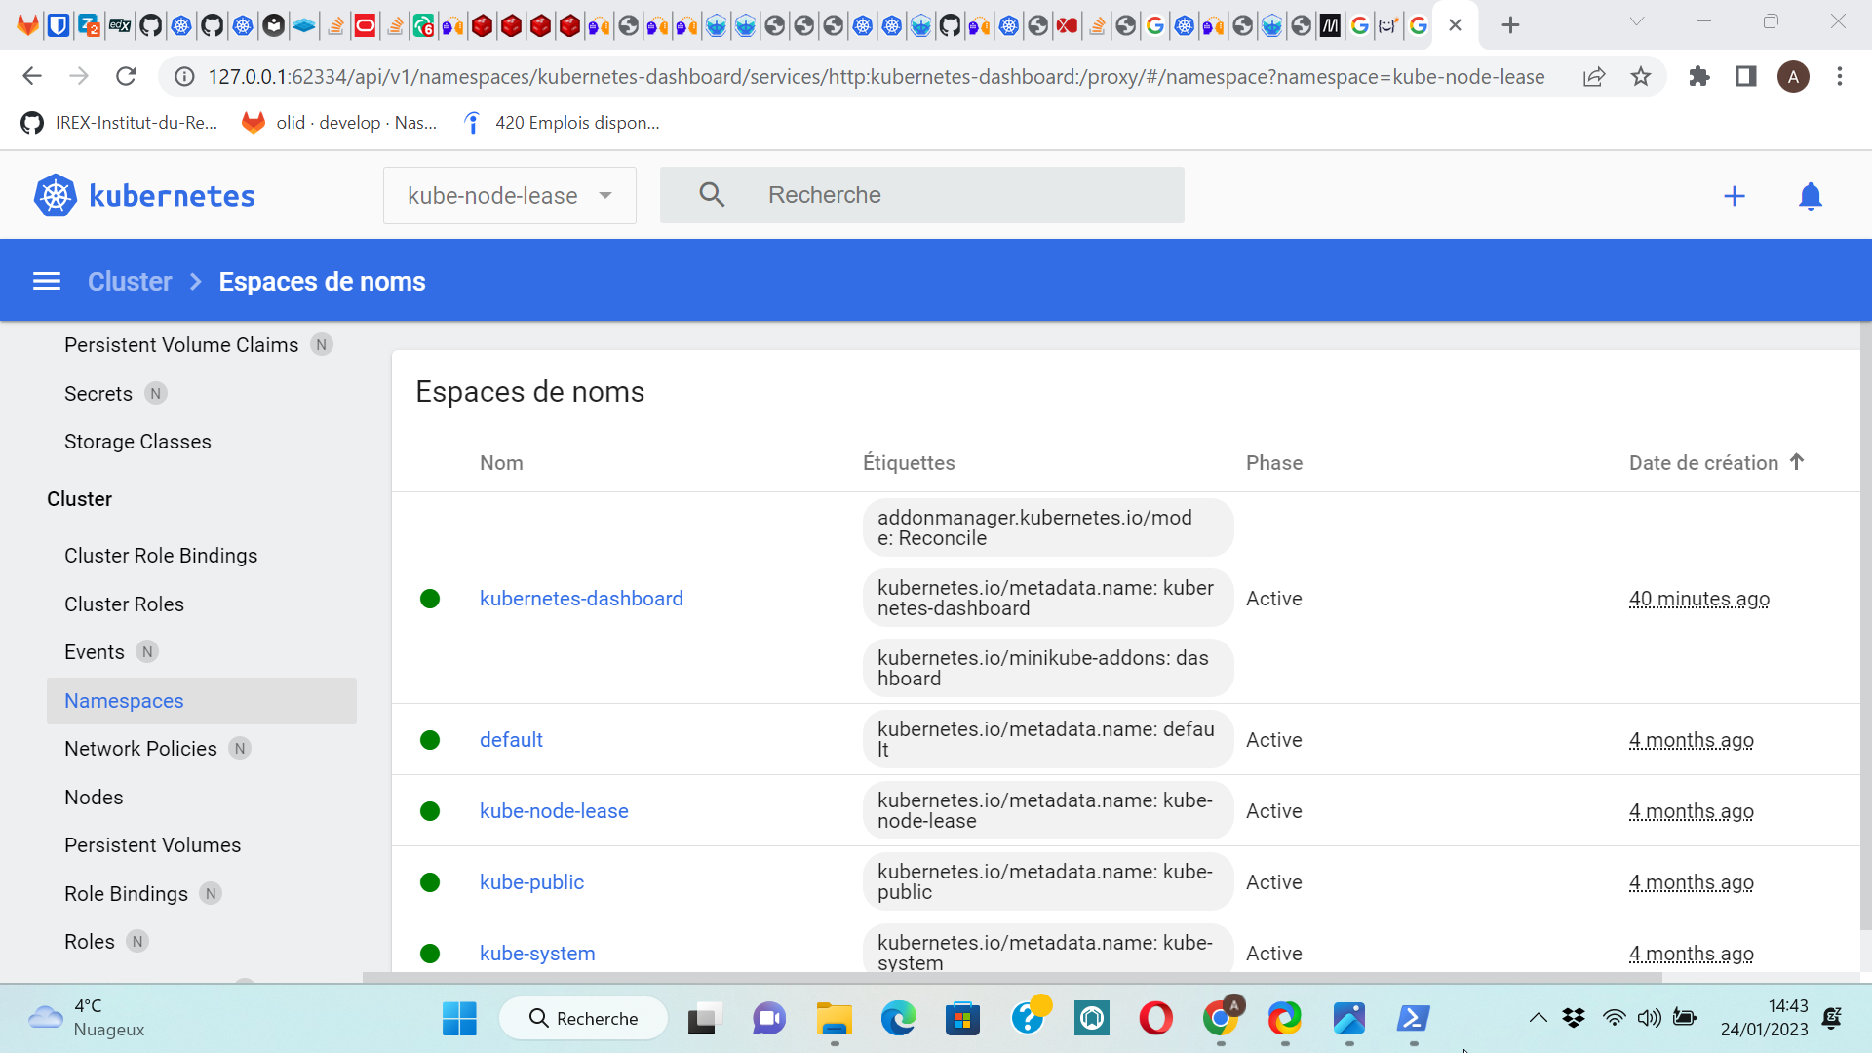Open Microsoft Store from taskbar
This screenshot has height=1053, width=1872.
coord(962,1019)
